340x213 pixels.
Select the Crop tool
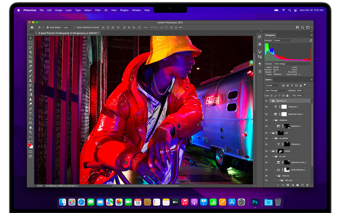(30, 57)
